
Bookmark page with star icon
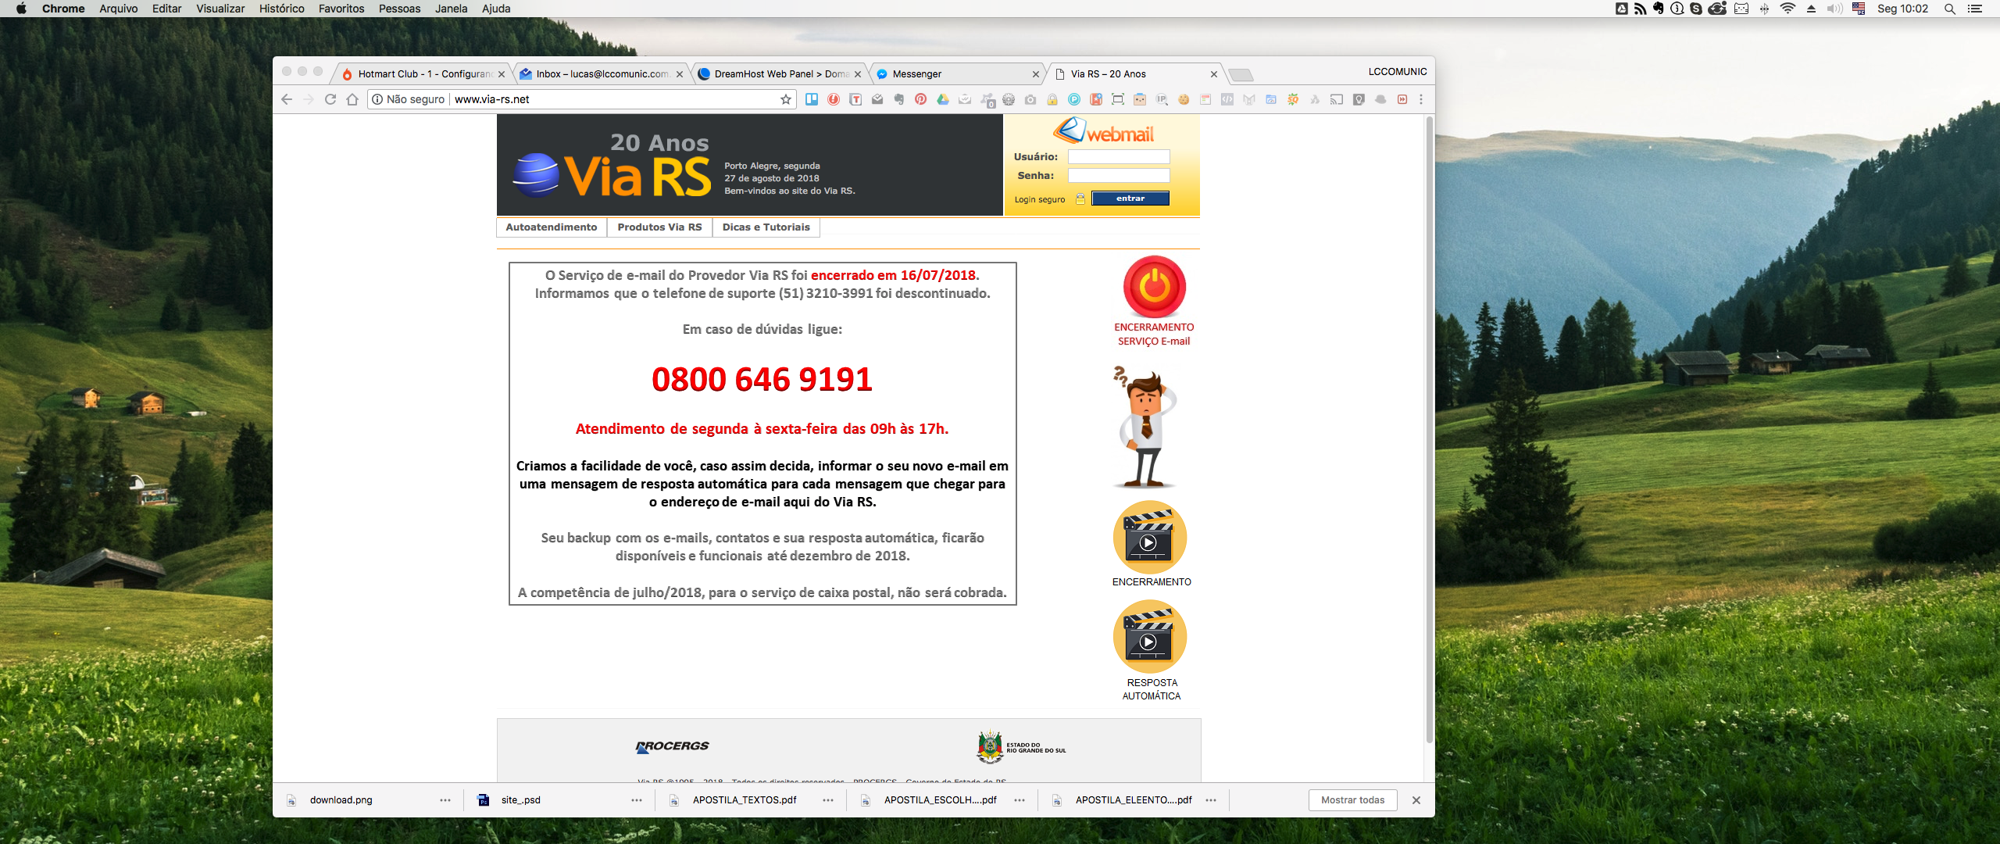[x=786, y=99]
